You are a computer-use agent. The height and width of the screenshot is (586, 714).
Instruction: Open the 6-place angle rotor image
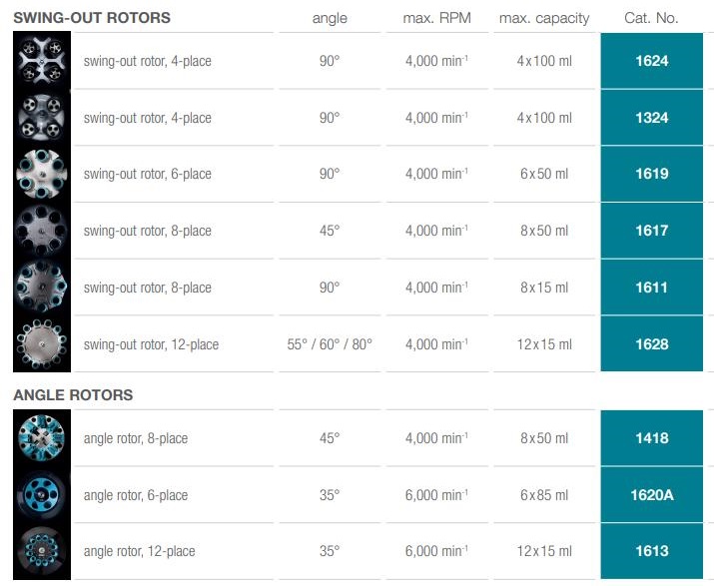click(x=43, y=495)
